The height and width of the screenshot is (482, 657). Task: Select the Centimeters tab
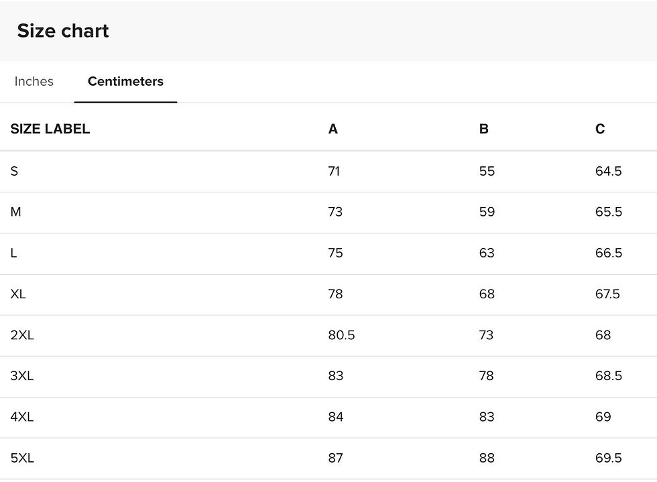pos(125,81)
